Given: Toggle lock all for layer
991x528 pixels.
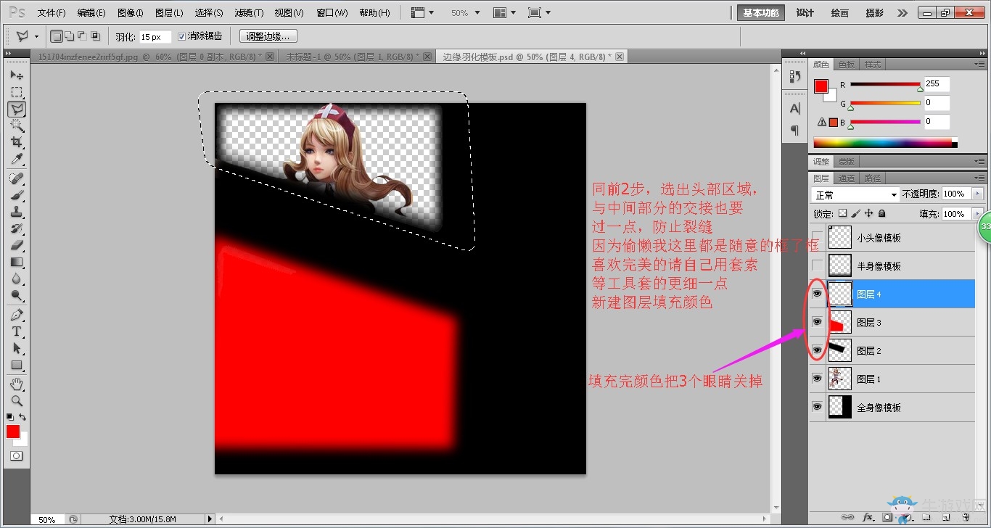Looking at the screenshot, I should point(881,214).
